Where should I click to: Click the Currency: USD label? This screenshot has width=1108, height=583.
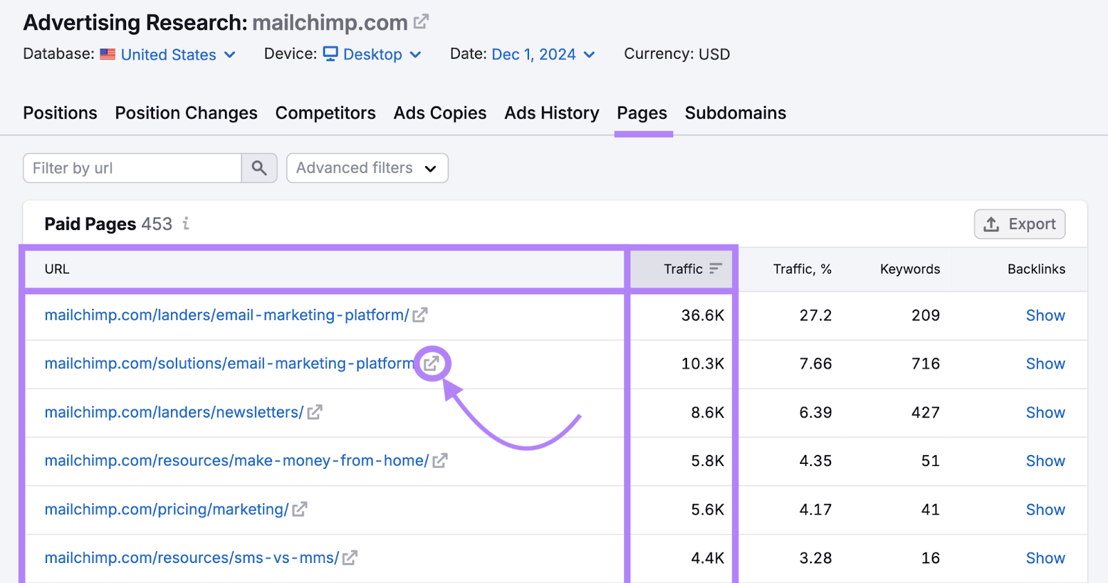coord(677,54)
